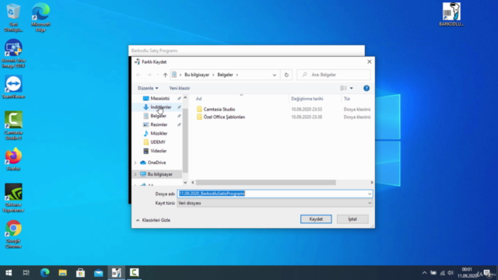Select Belgeler in the navigation pane
This screenshot has height=280, width=498.
(158, 116)
